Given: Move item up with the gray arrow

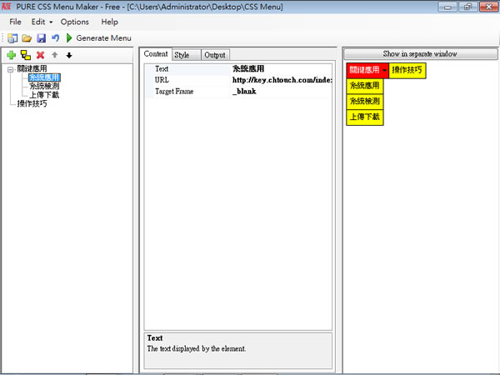Looking at the screenshot, I should (55, 55).
